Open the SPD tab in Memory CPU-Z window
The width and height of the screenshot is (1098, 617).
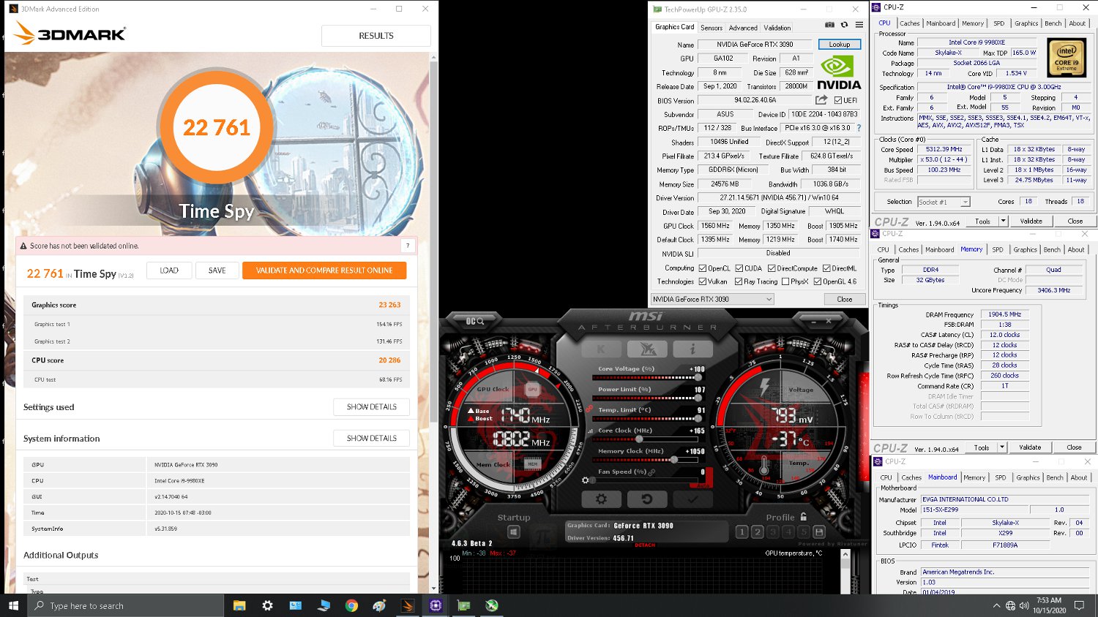point(998,250)
